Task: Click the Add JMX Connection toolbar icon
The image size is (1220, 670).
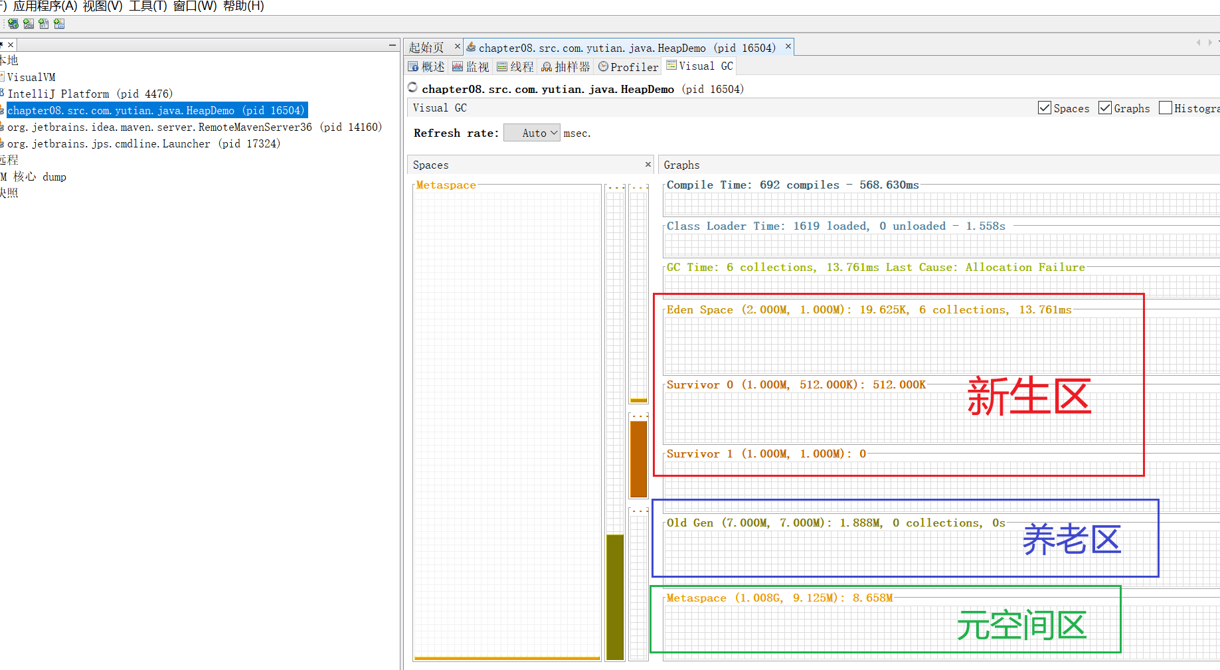Action: click(x=29, y=24)
